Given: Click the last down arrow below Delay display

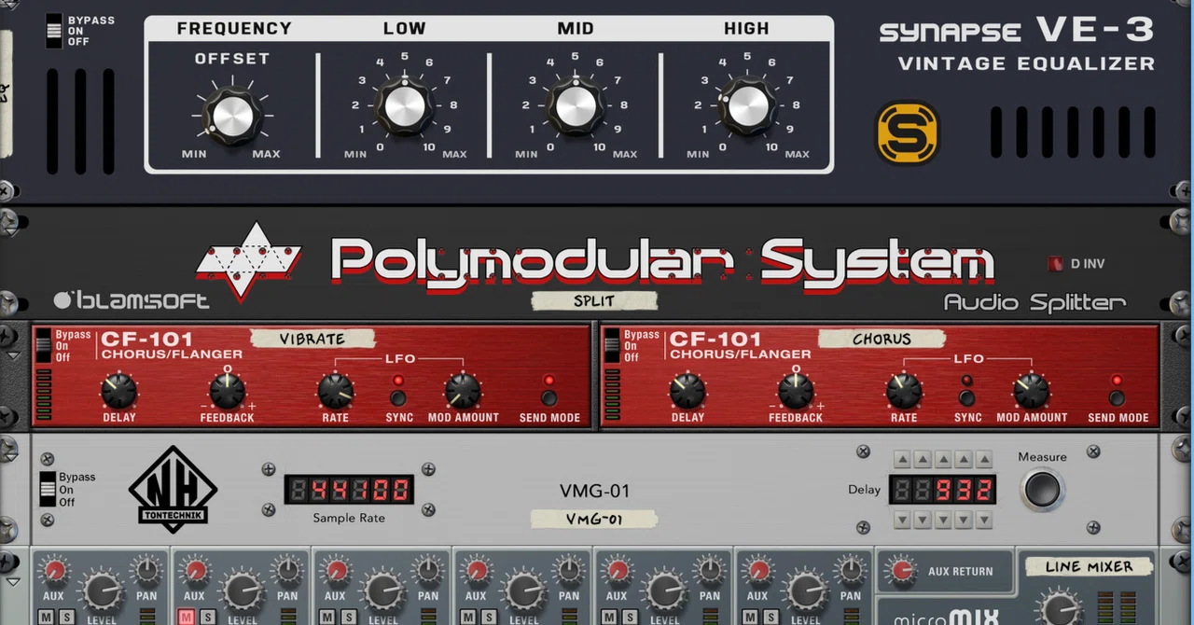Looking at the screenshot, I should tap(984, 519).
